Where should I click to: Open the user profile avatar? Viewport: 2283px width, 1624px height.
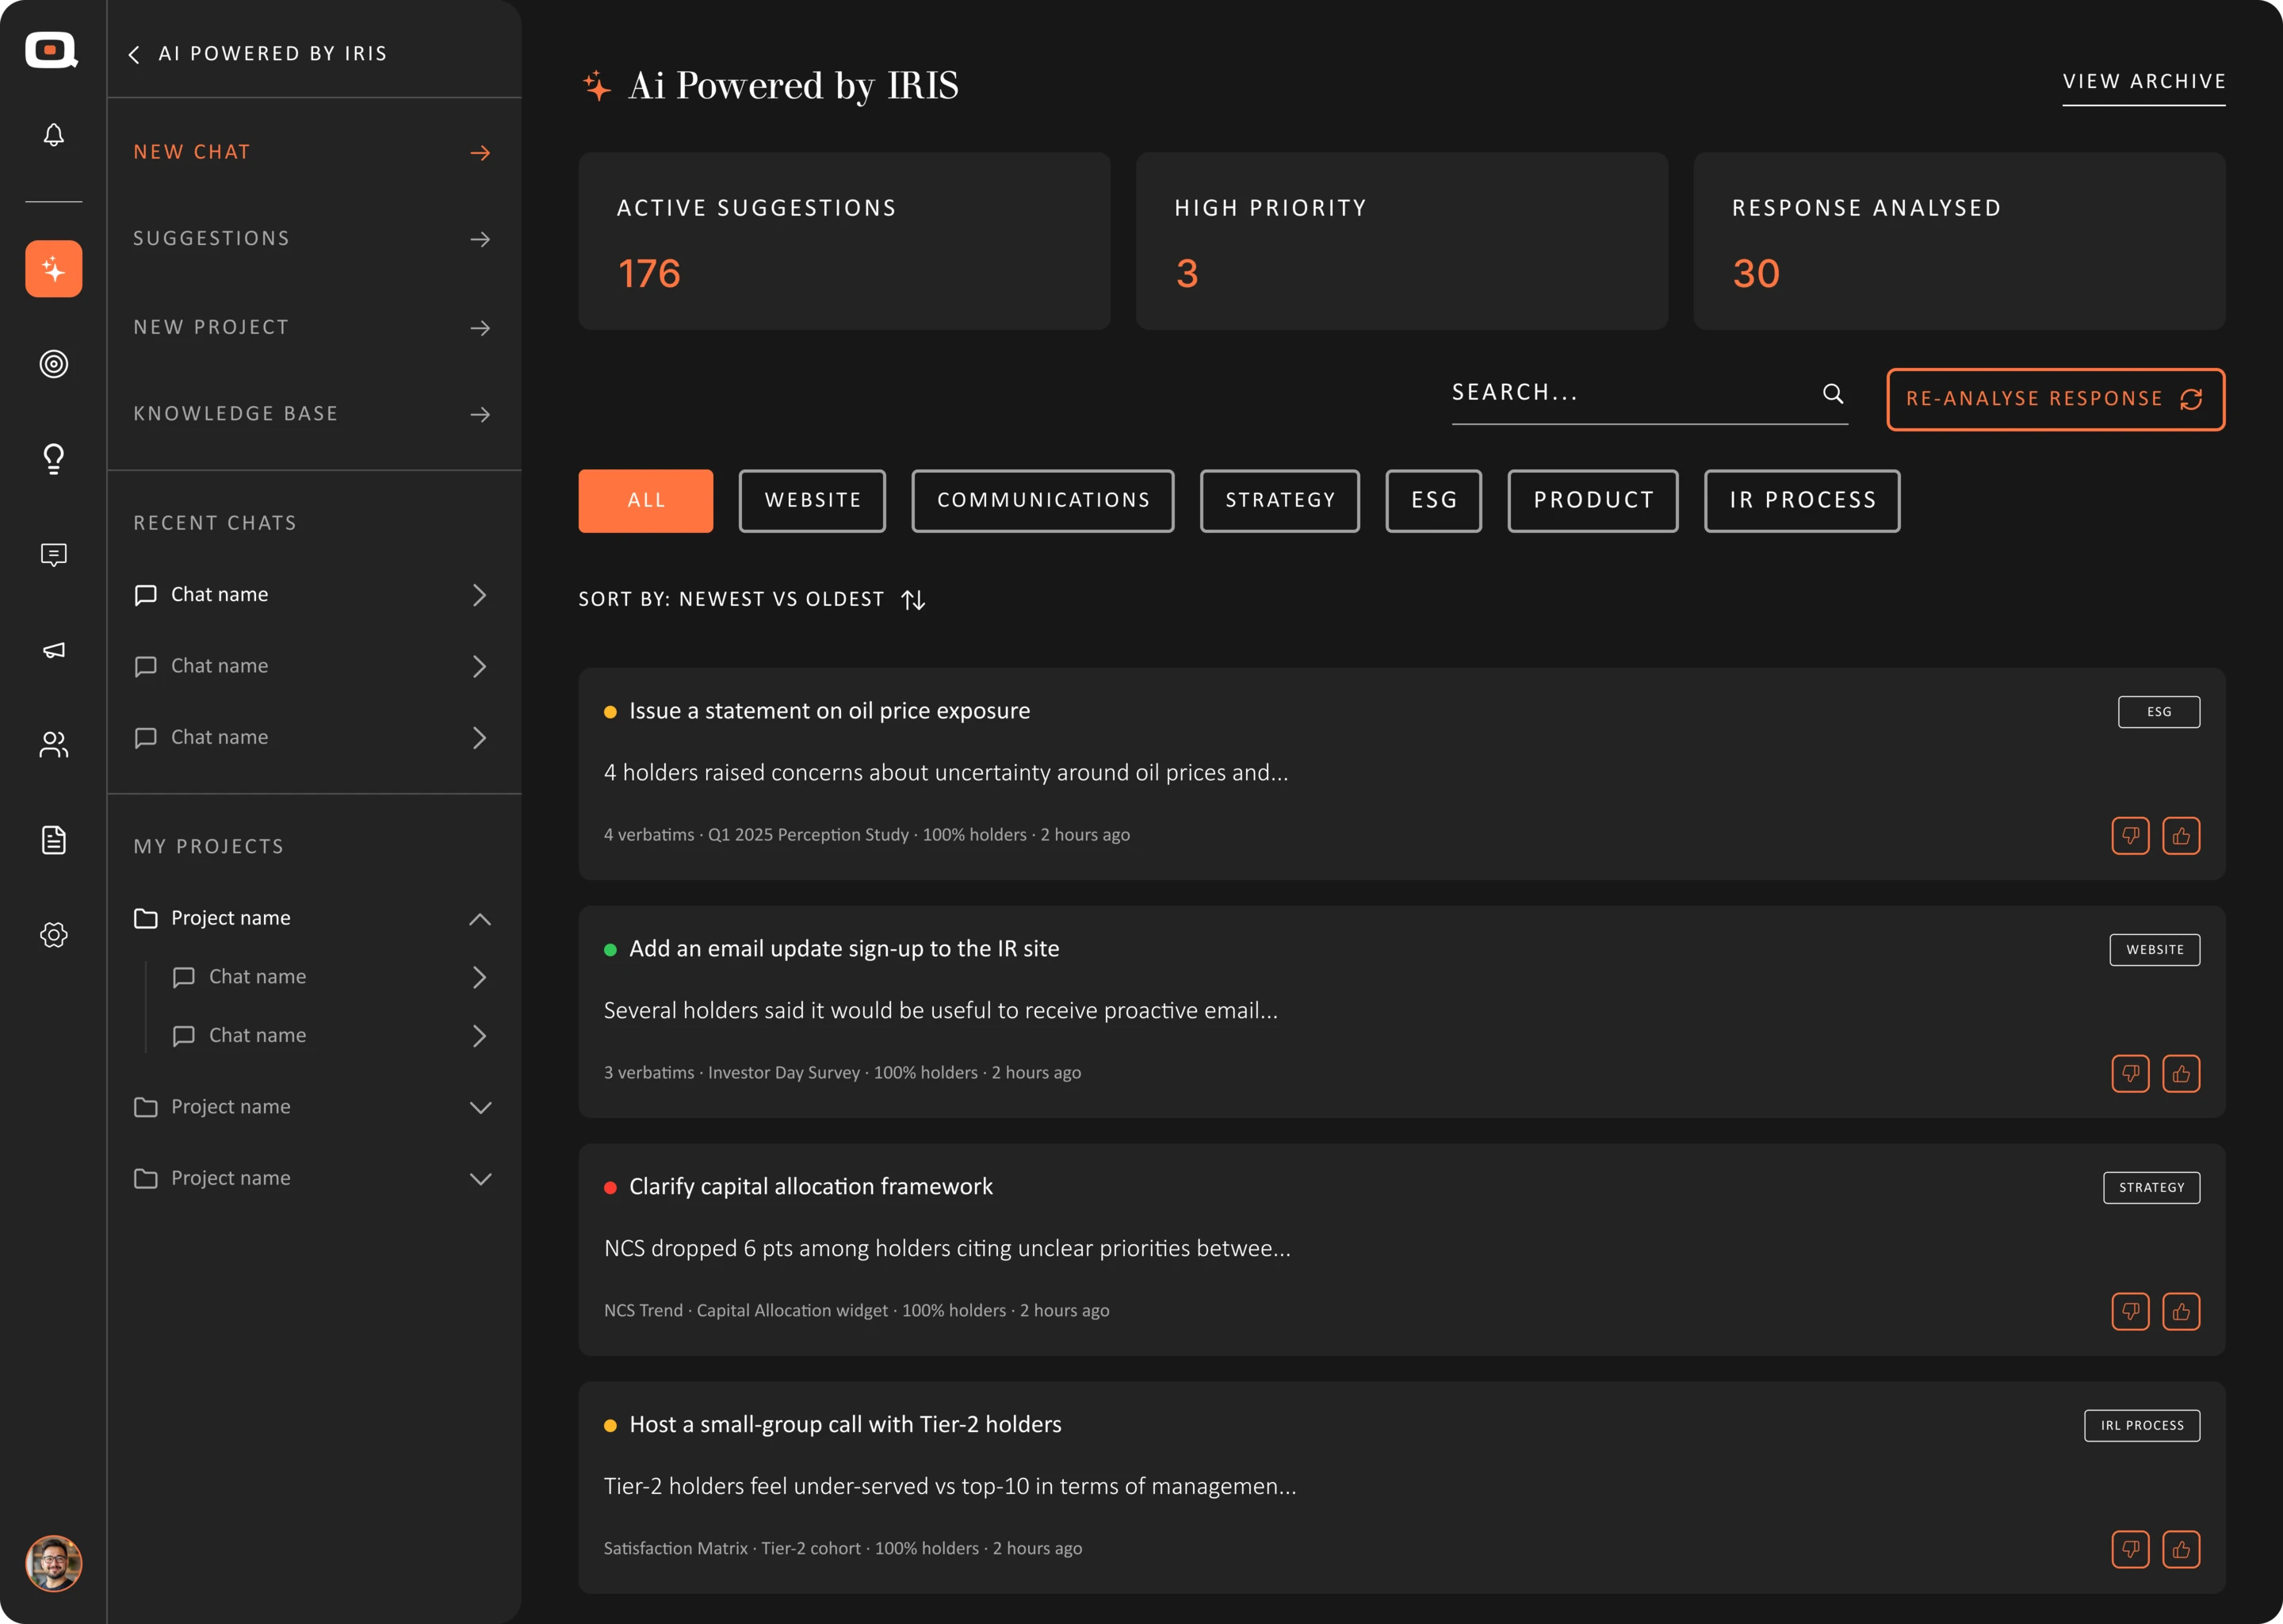click(54, 1563)
